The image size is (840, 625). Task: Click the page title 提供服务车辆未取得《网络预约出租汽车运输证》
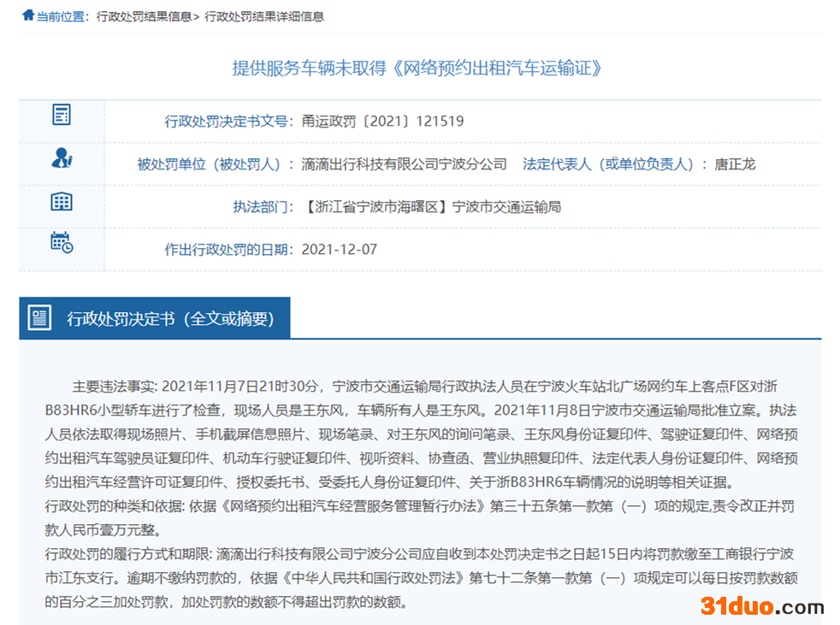pyautogui.click(x=418, y=68)
